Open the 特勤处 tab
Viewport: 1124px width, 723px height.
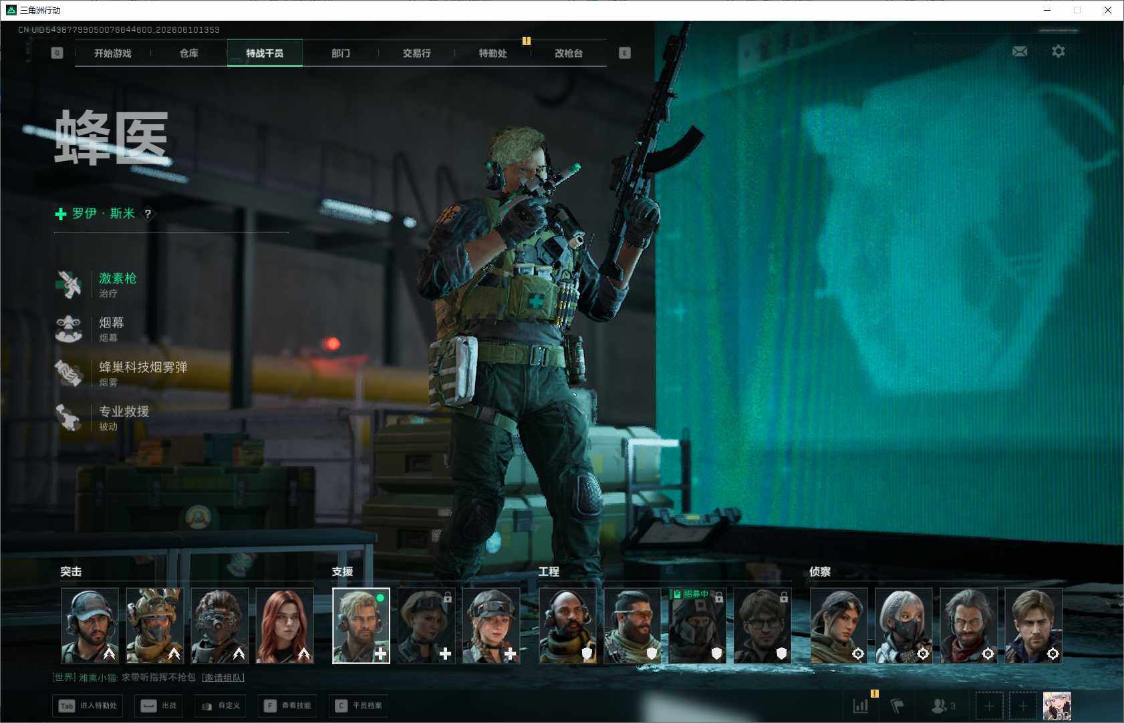(x=493, y=53)
